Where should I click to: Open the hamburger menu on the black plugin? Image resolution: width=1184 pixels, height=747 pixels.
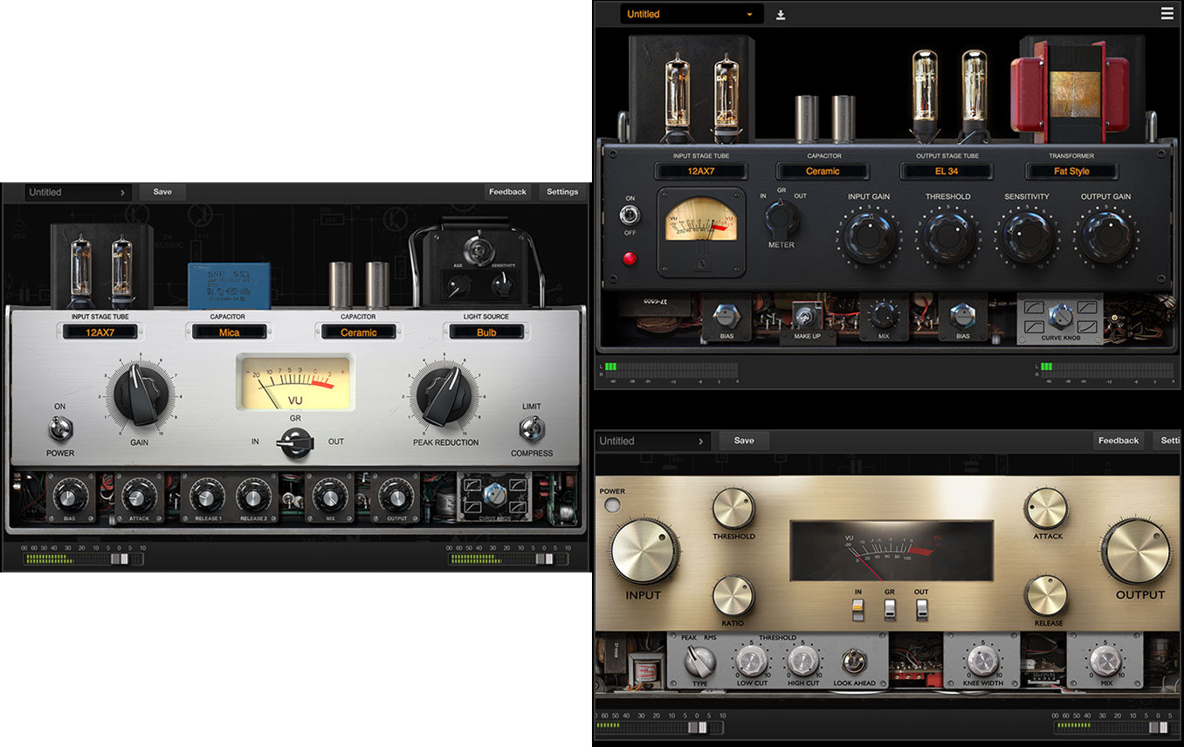tap(1167, 13)
